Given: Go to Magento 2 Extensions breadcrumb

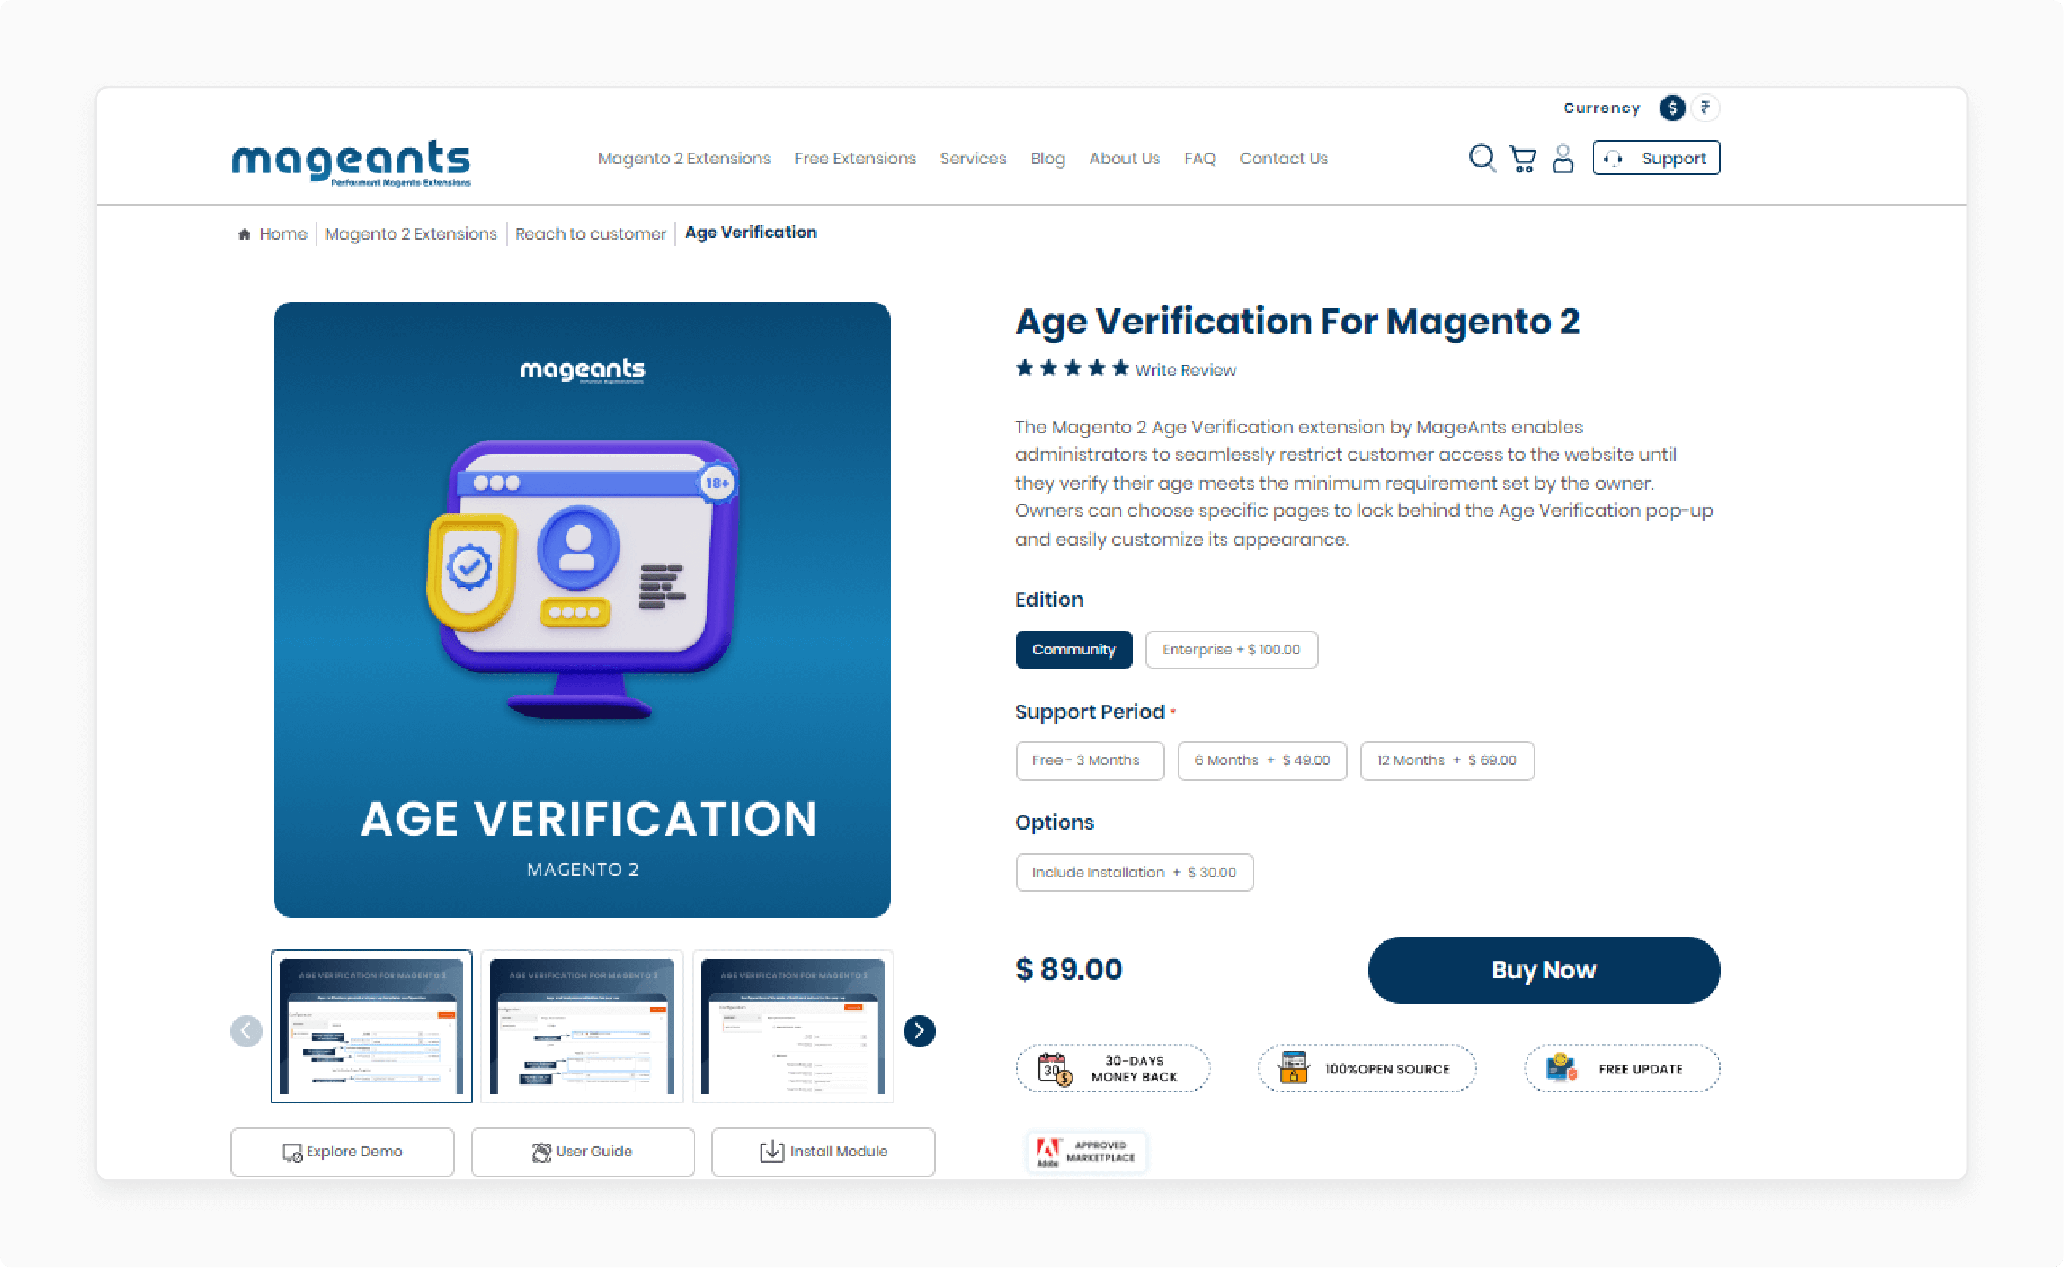Looking at the screenshot, I should coord(411,234).
